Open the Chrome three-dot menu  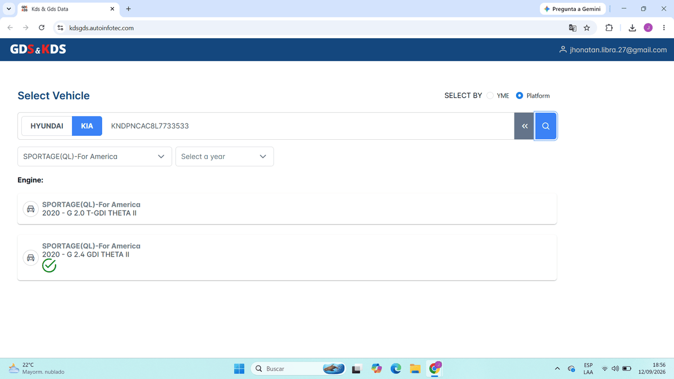[x=663, y=28]
